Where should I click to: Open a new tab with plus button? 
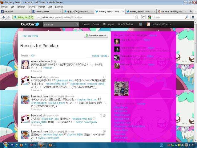tap(191, 11)
